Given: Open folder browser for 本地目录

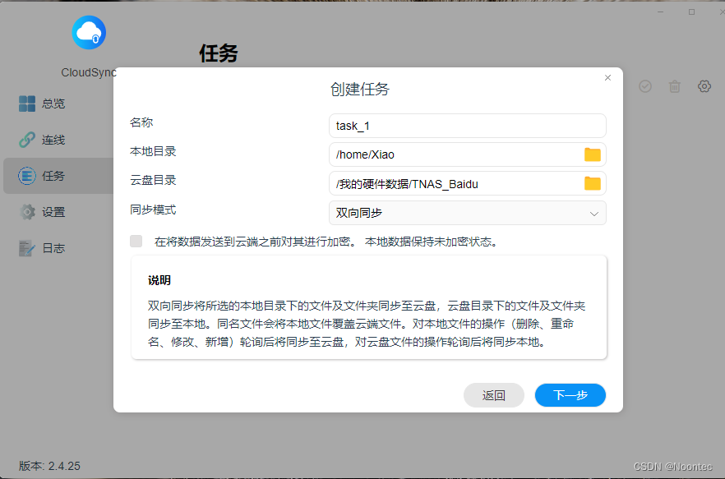Looking at the screenshot, I should (x=592, y=154).
